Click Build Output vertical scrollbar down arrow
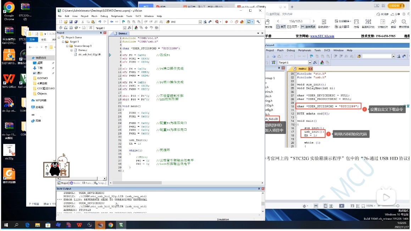Screen dimensions: 411x231 263,211
